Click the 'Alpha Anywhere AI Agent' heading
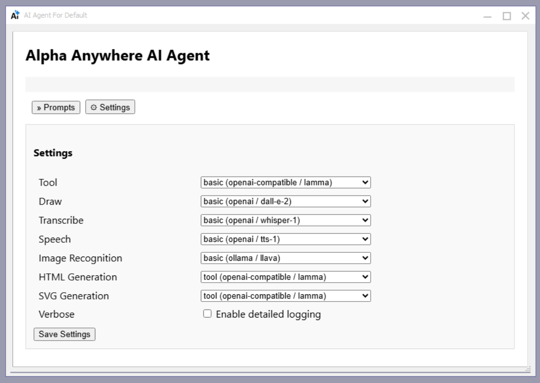Image resolution: width=540 pixels, height=383 pixels. [x=118, y=56]
